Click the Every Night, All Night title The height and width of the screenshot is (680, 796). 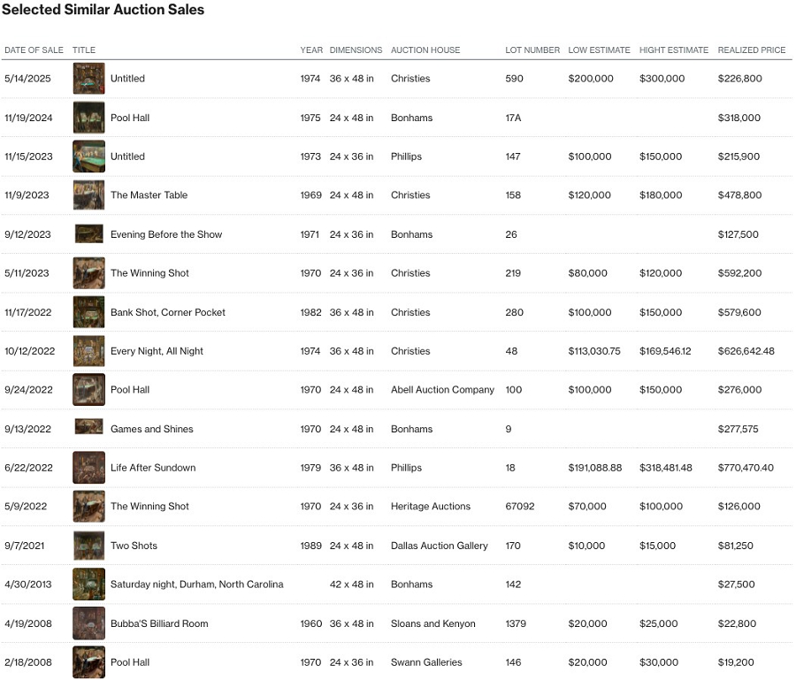coord(157,351)
